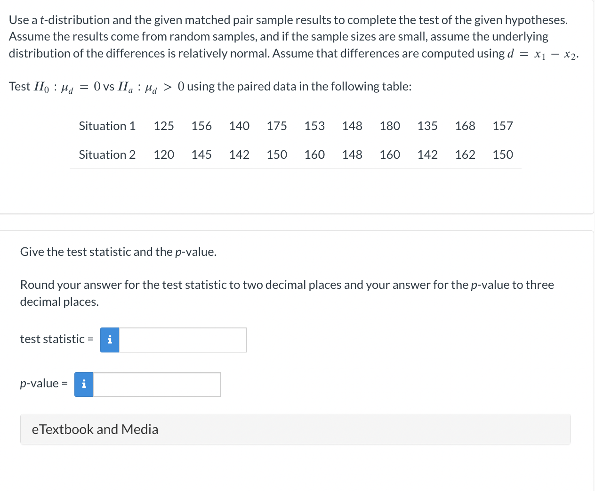
Task: Click the value 160 in Situation 2
Action: point(314,155)
